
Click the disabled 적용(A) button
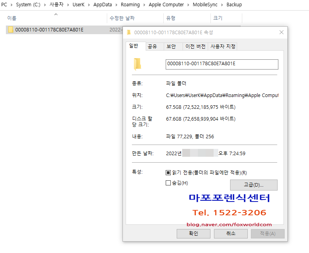(268, 234)
